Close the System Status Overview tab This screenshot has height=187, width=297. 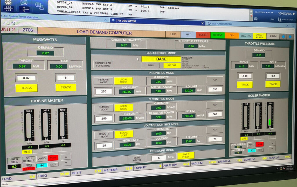point(106,20)
